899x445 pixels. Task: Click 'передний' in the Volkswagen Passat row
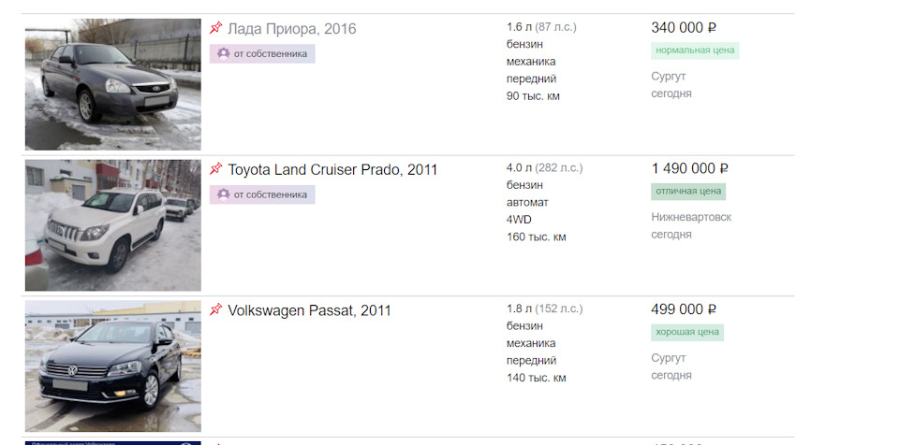tap(531, 361)
